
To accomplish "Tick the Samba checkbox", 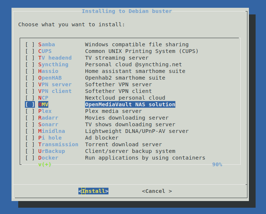I will click(30, 44).
